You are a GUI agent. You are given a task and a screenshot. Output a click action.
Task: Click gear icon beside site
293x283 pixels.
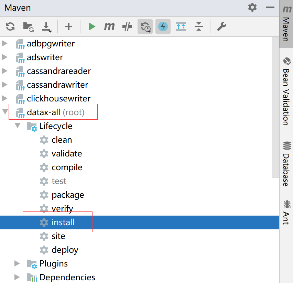(x=44, y=236)
